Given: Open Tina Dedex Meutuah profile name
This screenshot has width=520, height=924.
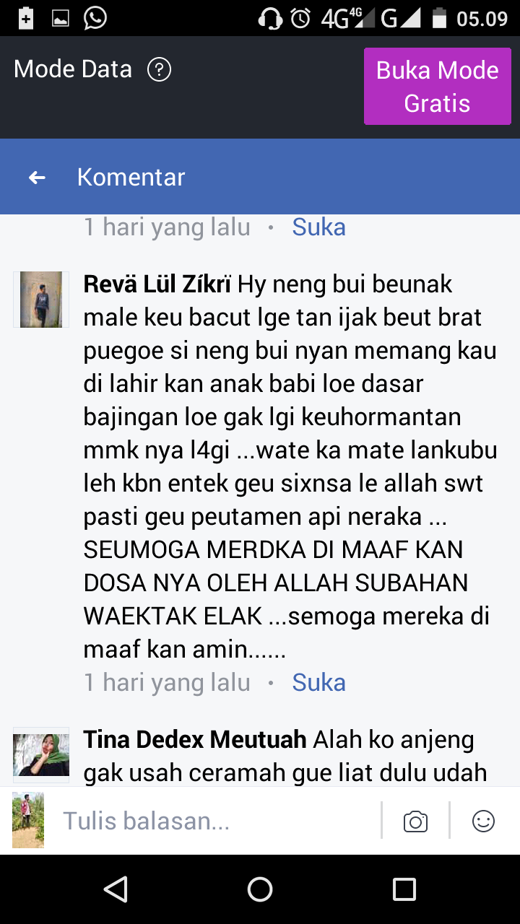Looking at the screenshot, I should coord(196,739).
